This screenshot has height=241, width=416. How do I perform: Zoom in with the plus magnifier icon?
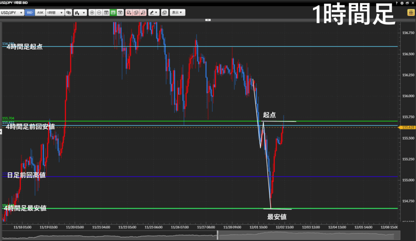click(x=92, y=13)
